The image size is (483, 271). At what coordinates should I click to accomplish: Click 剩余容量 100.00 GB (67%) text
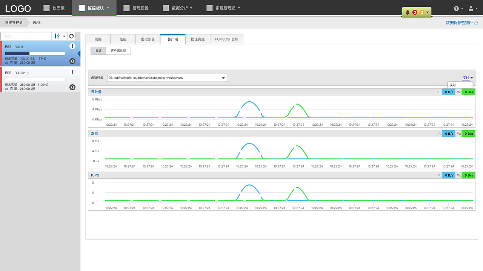(26, 59)
